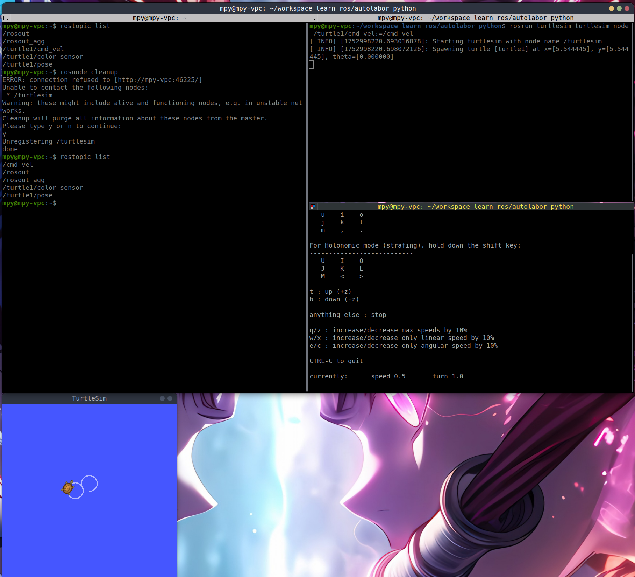
Task: Click the scrollbar of the turtlesim_node pane
Action: 633,112
